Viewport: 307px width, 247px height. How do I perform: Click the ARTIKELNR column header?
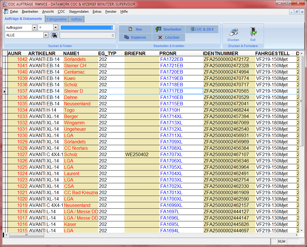pyautogui.click(x=45, y=53)
